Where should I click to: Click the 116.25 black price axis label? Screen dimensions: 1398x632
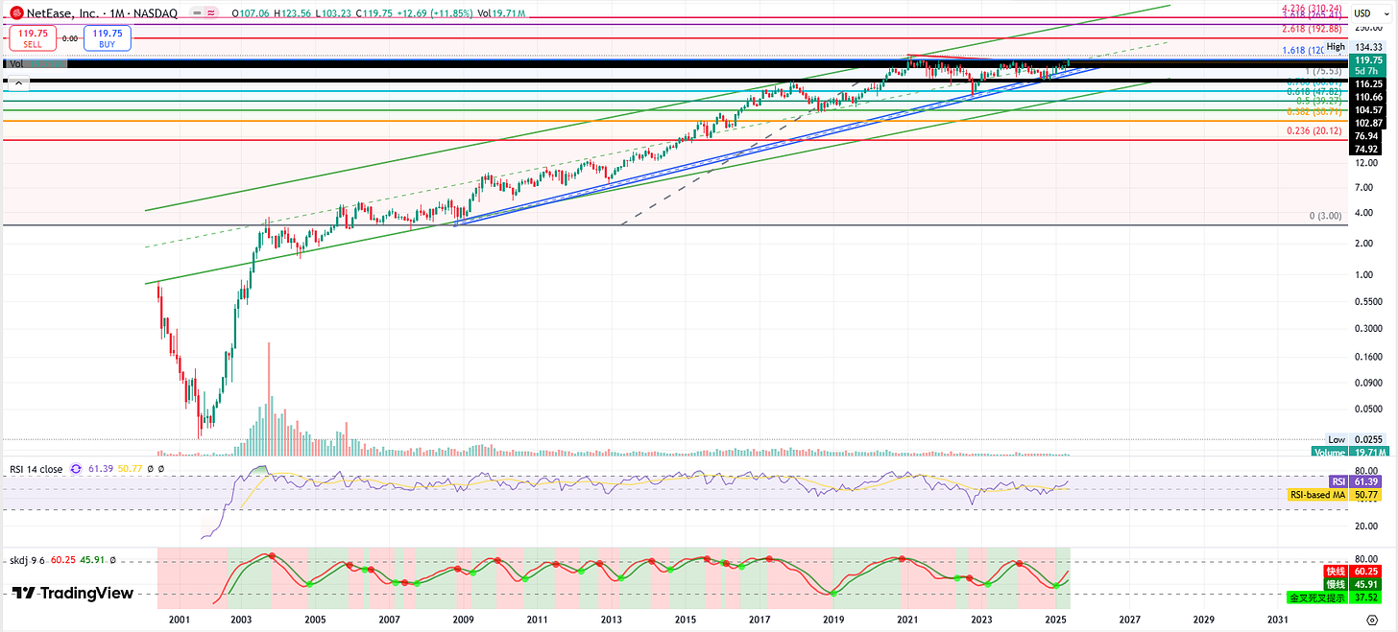(x=1367, y=84)
